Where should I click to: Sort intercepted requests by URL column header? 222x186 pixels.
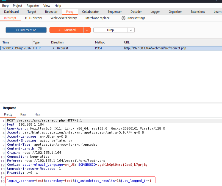click(127, 42)
